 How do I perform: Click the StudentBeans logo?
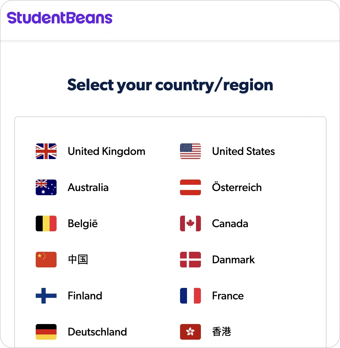[60, 18]
